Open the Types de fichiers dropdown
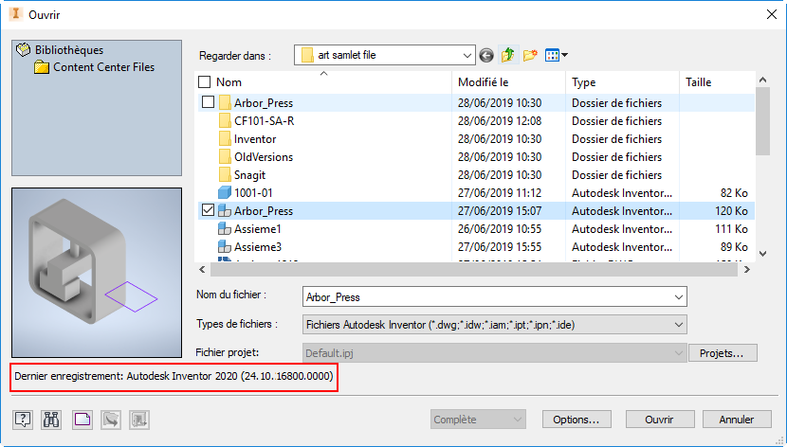This screenshot has width=787, height=447. point(495,325)
